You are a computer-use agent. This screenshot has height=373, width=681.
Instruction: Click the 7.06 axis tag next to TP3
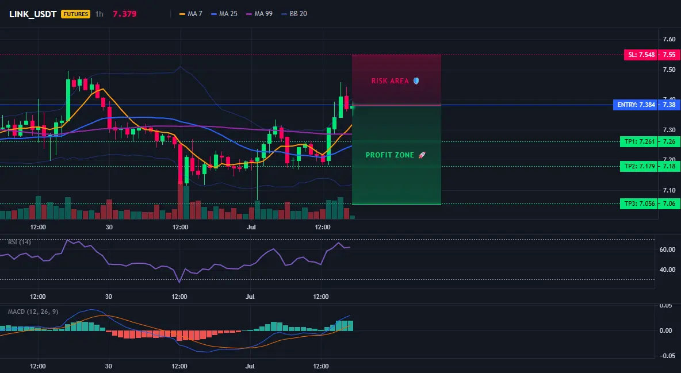[669, 203]
